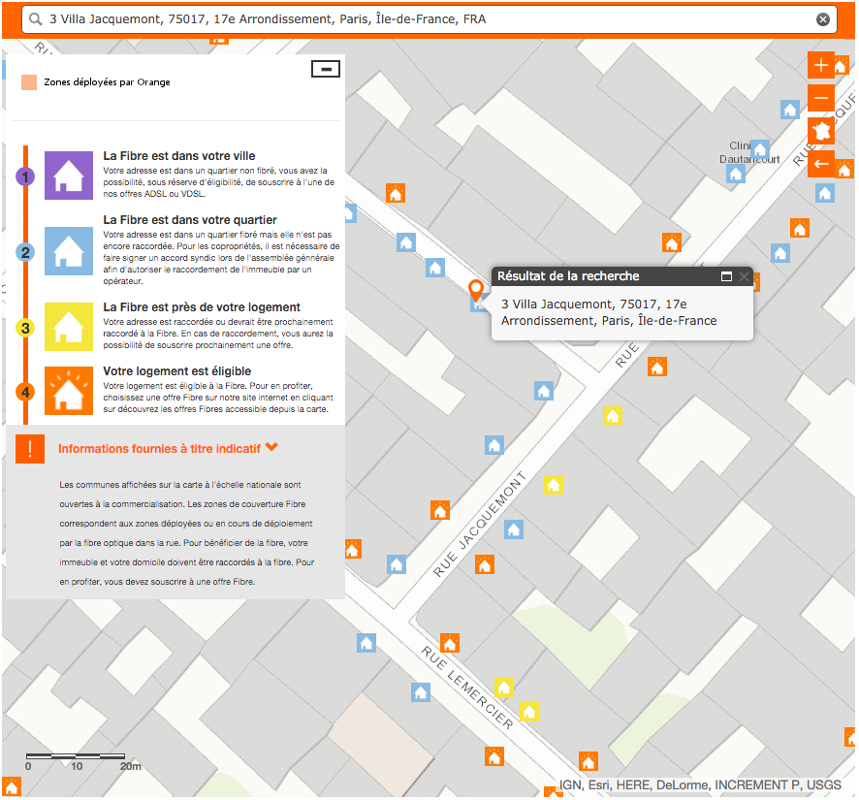Zoom out with the minus button

(821, 98)
